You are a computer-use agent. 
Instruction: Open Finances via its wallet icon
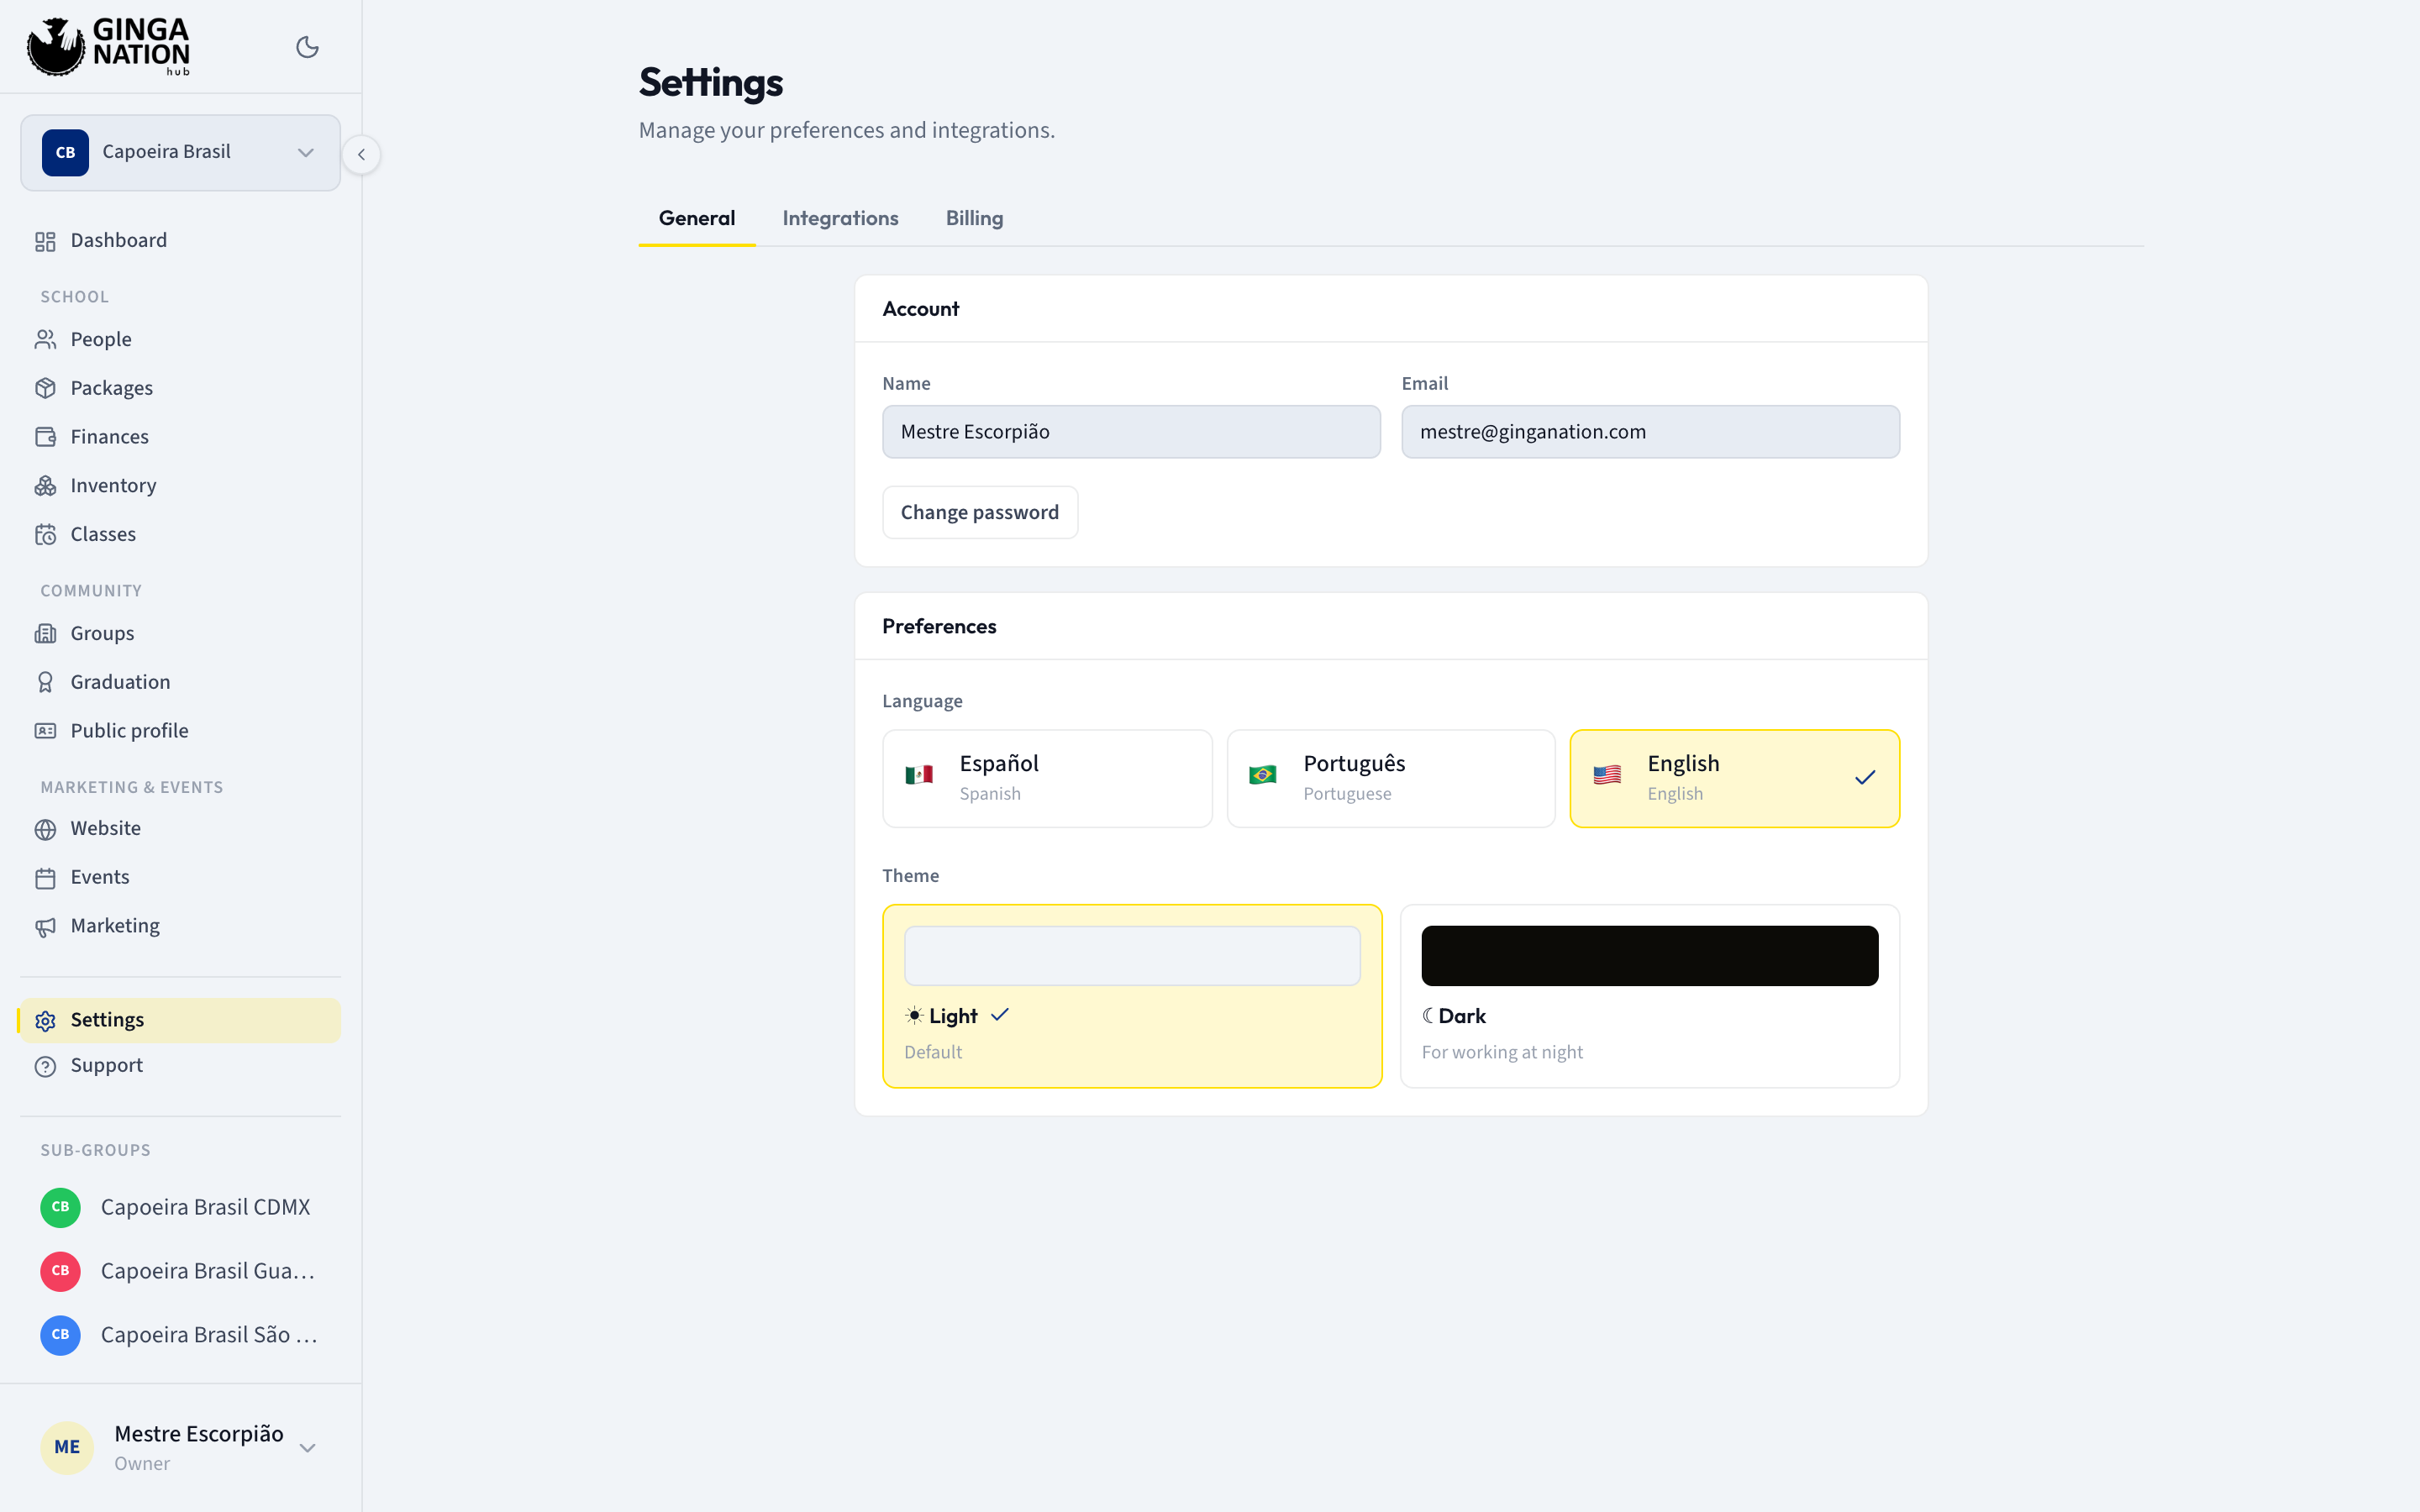(x=45, y=437)
